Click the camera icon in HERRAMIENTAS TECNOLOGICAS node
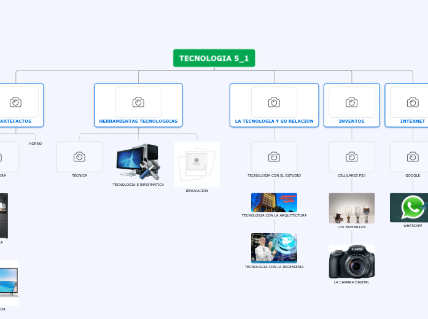 tap(138, 102)
